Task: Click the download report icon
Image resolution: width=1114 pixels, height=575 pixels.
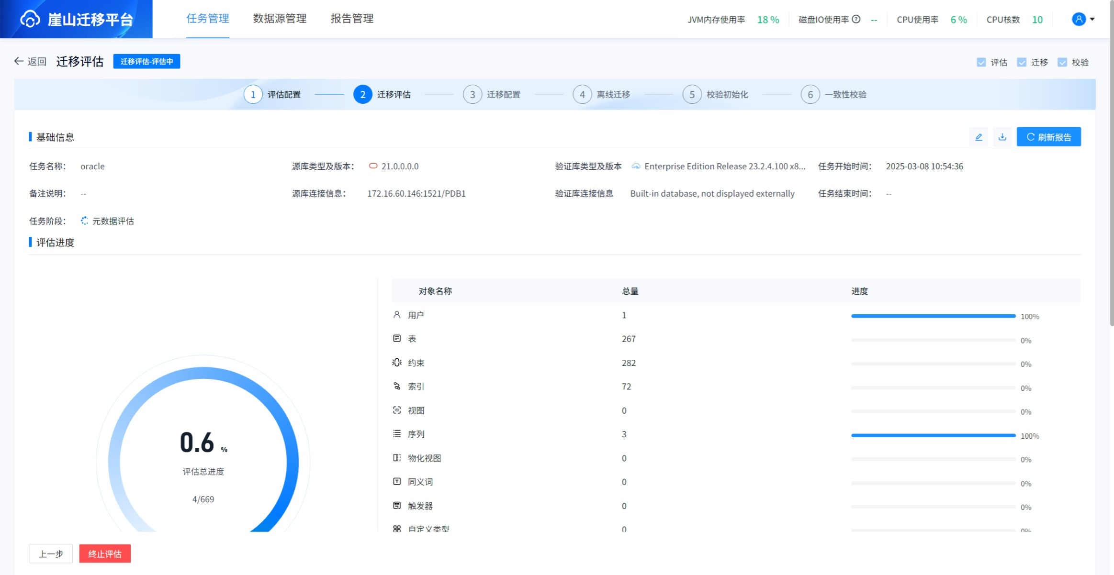Action: pos(1002,137)
